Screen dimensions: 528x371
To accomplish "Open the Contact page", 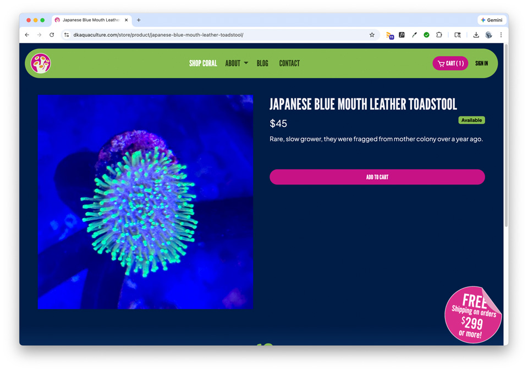I will click(x=289, y=63).
